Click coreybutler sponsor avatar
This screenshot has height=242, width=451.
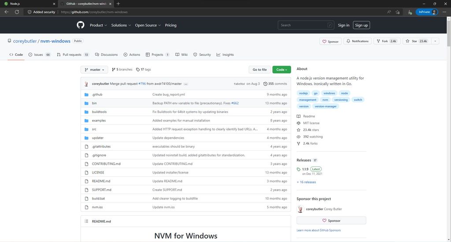click(x=300, y=209)
